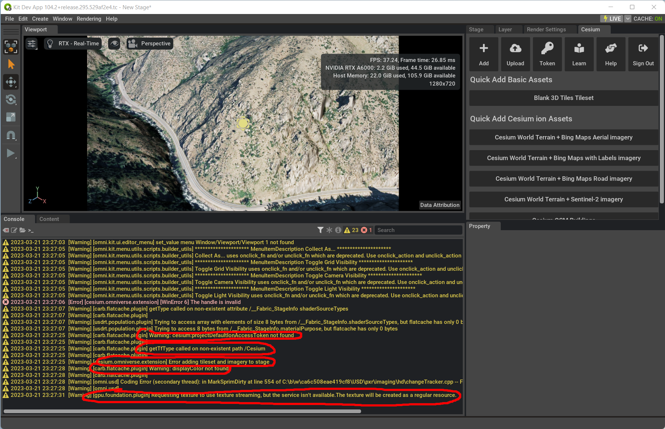Open the Rendering menu

point(89,18)
